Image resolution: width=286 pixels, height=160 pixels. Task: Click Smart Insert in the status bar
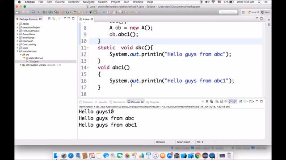(184, 142)
